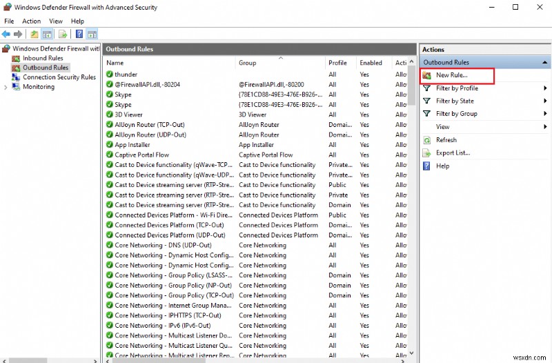The image size is (552, 363).
Task: Click the rules list vertical scrollbar thumb
Action: coord(411,87)
